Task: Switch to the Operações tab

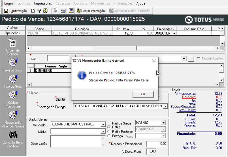Action: click(x=12, y=33)
